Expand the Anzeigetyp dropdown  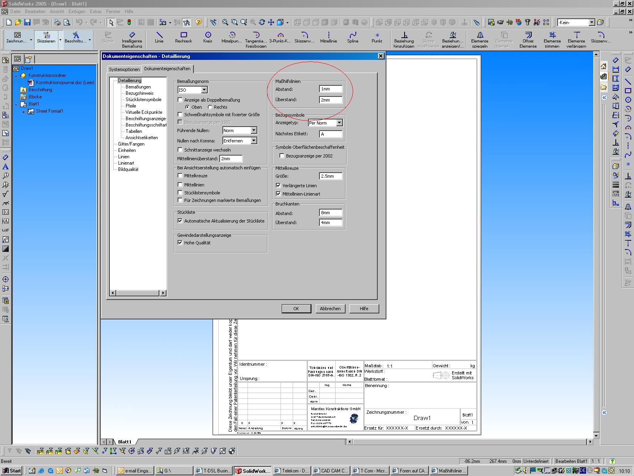pyautogui.click(x=339, y=123)
